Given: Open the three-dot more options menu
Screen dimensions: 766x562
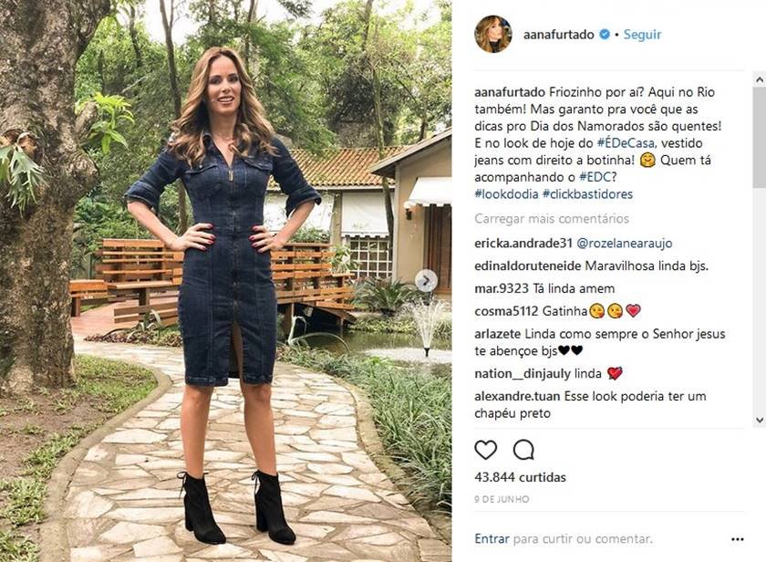Looking at the screenshot, I should (x=737, y=539).
